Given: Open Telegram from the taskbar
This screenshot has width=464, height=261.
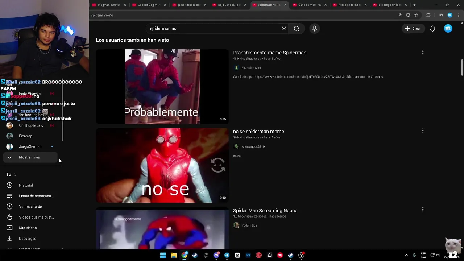Looking at the screenshot, I should click(x=227, y=255).
